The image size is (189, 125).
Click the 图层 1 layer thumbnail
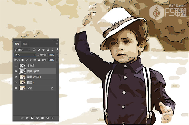23,83
